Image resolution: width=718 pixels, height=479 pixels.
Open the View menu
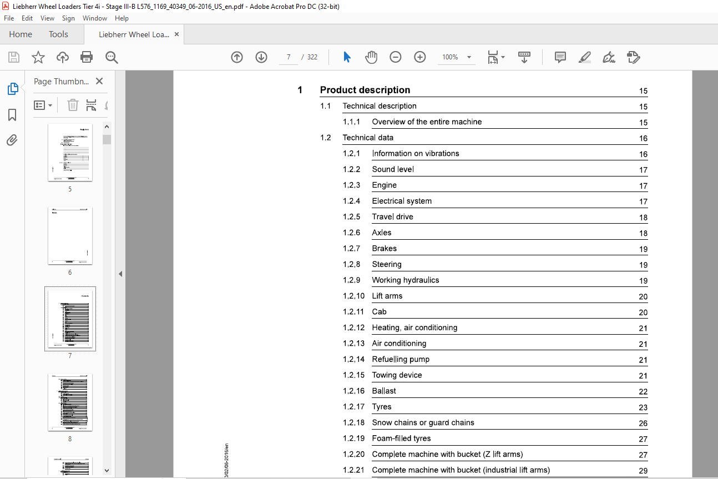[48, 18]
